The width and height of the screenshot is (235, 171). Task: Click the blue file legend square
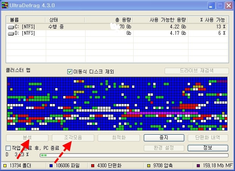[51, 166]
